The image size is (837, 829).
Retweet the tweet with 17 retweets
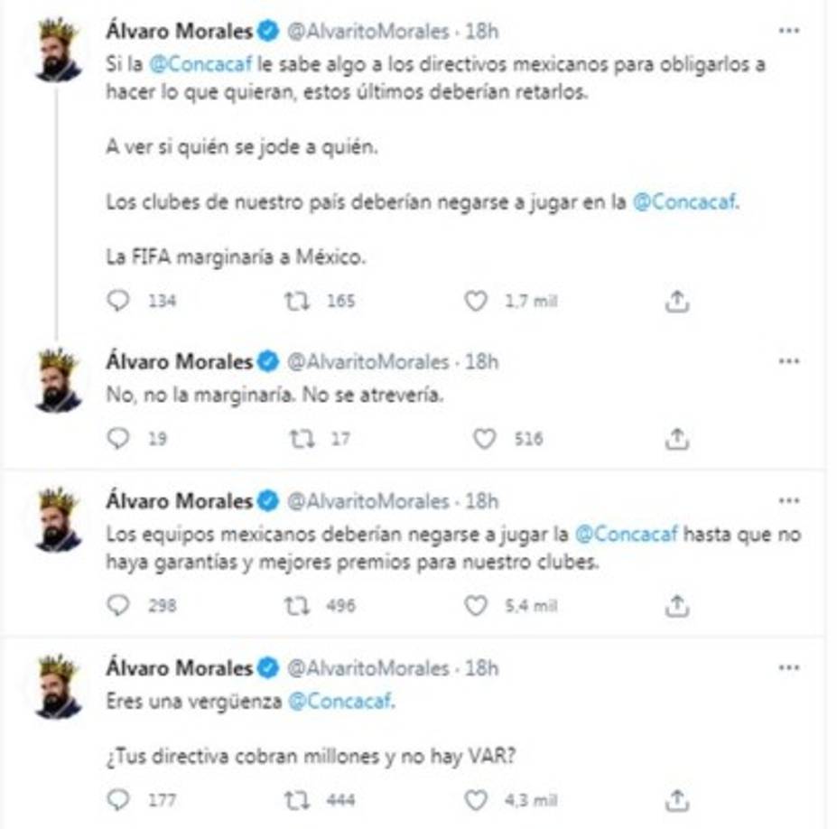(x=302, y=437)
